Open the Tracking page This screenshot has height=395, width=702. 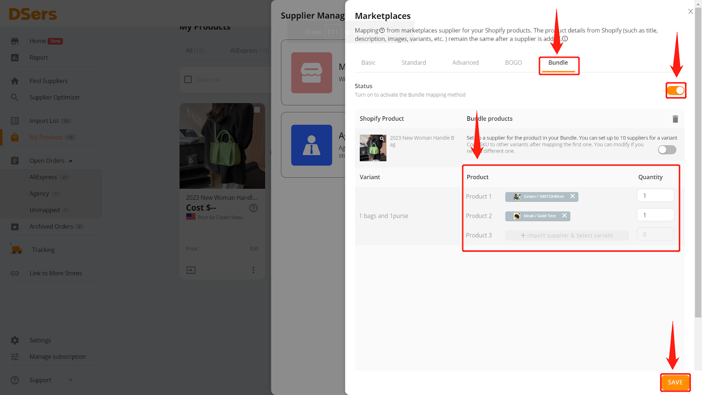(x=43, y=250)
